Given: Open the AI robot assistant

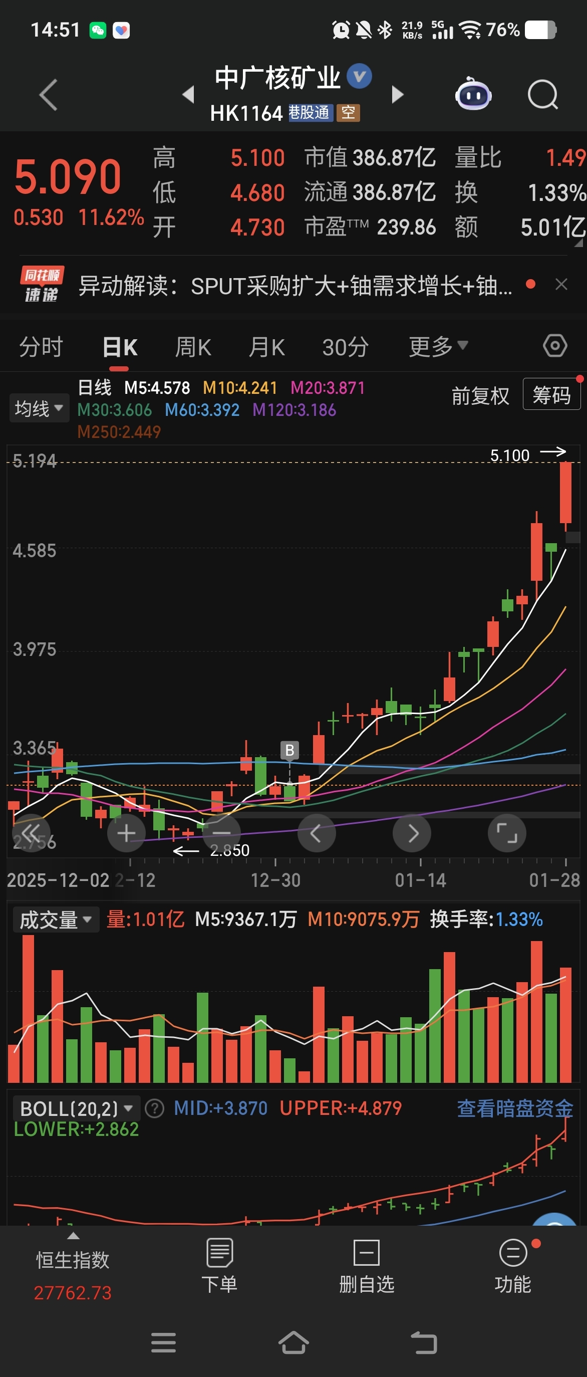Looking at the screenshot, I should 473,95.
